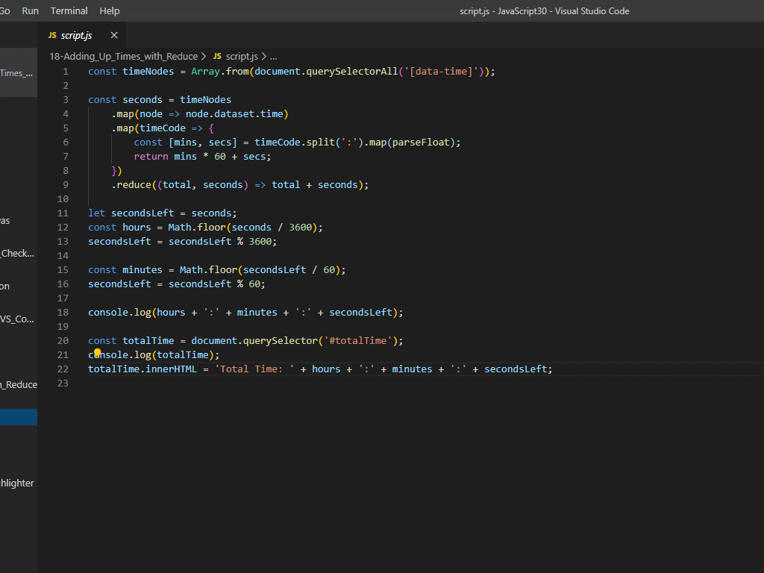Close the script.js tab
The image size is (764, 573).
coord(114,35)
